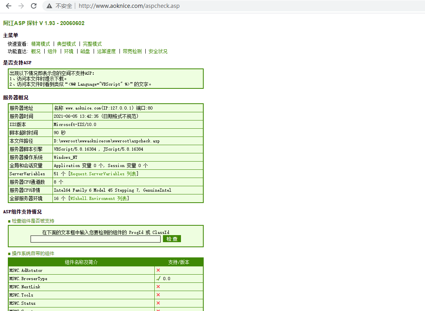This screenshot has height=311, width=425.
Task: Click the browser back arrow
Action: (8, 6)
